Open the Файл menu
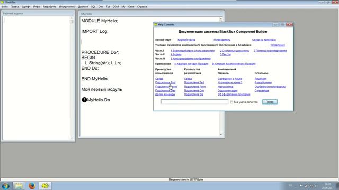Image resolution: width=339 pixels, height=190 pixels. pos(5,7)
